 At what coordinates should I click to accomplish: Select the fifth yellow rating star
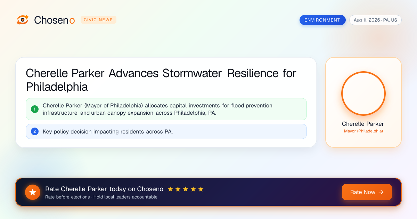[x=201, y=189]
